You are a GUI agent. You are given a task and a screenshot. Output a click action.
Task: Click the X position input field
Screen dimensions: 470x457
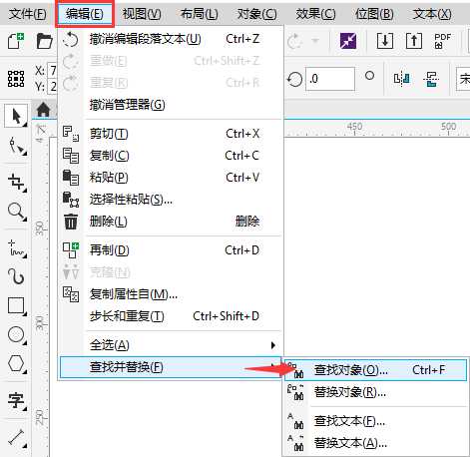52,70
